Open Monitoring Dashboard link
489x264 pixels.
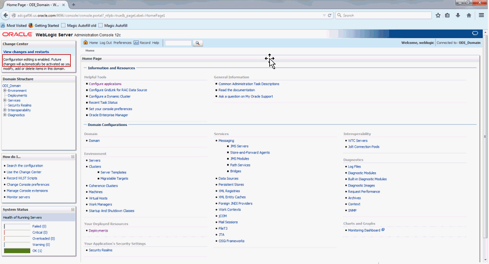click(x=364, y=230)
